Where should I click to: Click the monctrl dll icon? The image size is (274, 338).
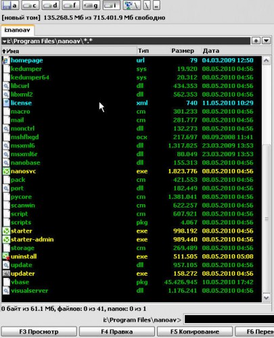pos(6,128)
